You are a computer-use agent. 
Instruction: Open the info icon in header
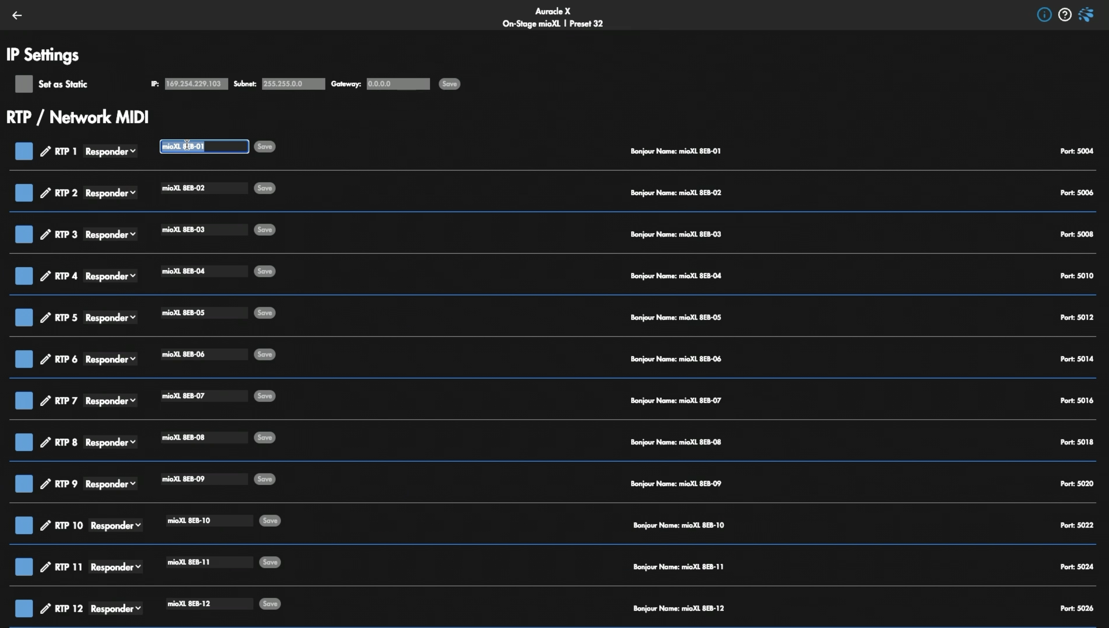tap(1044, 15)
